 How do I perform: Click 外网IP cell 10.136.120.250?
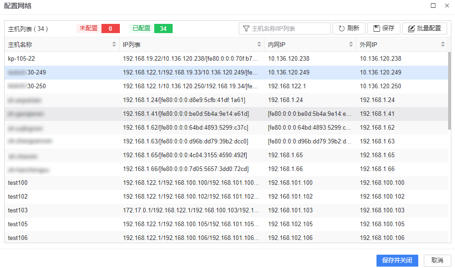(381, 86)
